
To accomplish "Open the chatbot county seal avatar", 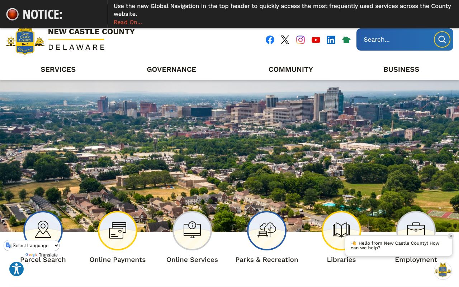I will coord(443,271).
